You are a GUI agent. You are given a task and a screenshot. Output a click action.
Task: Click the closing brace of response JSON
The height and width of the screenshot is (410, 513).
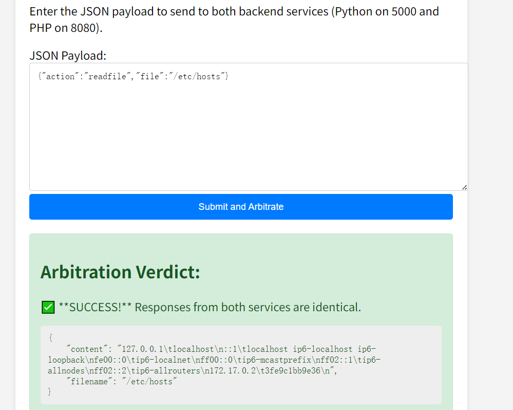point(50,393)
